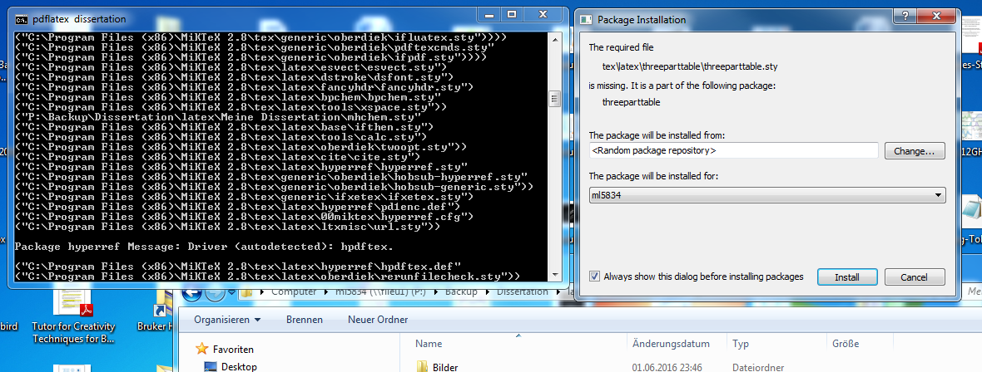Viewport: 982px width, 372px height.
Task: Click Dissertation in Explorer address breadcrumb
Action: click(523, 292)
